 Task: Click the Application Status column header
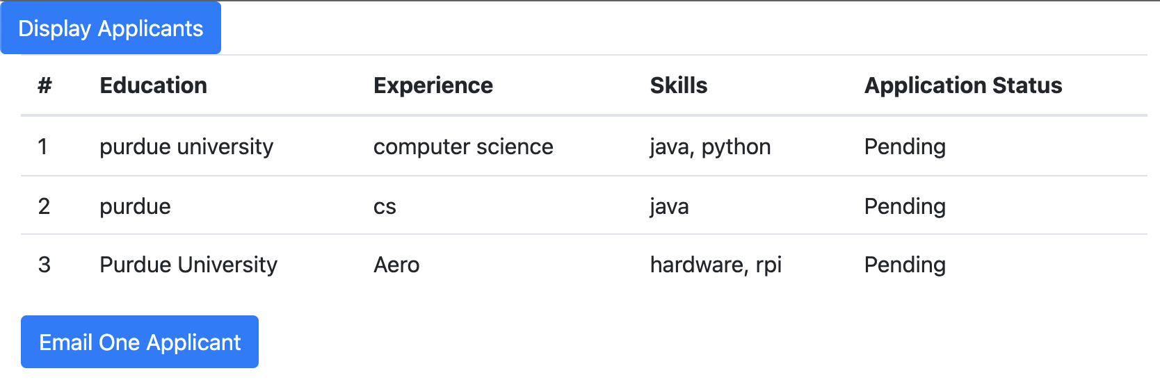coord(962,85)
